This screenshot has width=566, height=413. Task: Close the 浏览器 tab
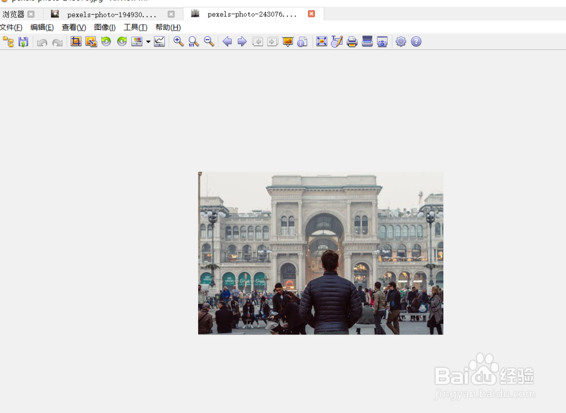pos(31,14)
